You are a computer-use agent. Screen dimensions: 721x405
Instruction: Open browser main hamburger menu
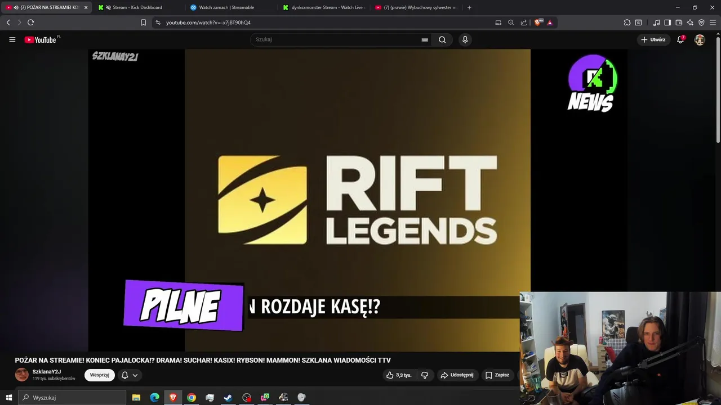(713, 22)
